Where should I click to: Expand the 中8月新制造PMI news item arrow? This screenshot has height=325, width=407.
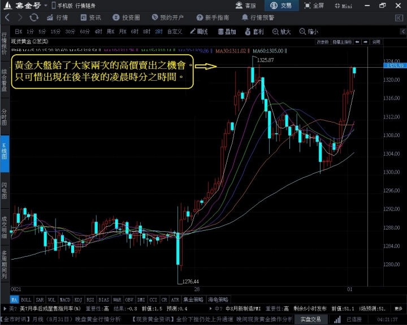(x=210, y=309)
